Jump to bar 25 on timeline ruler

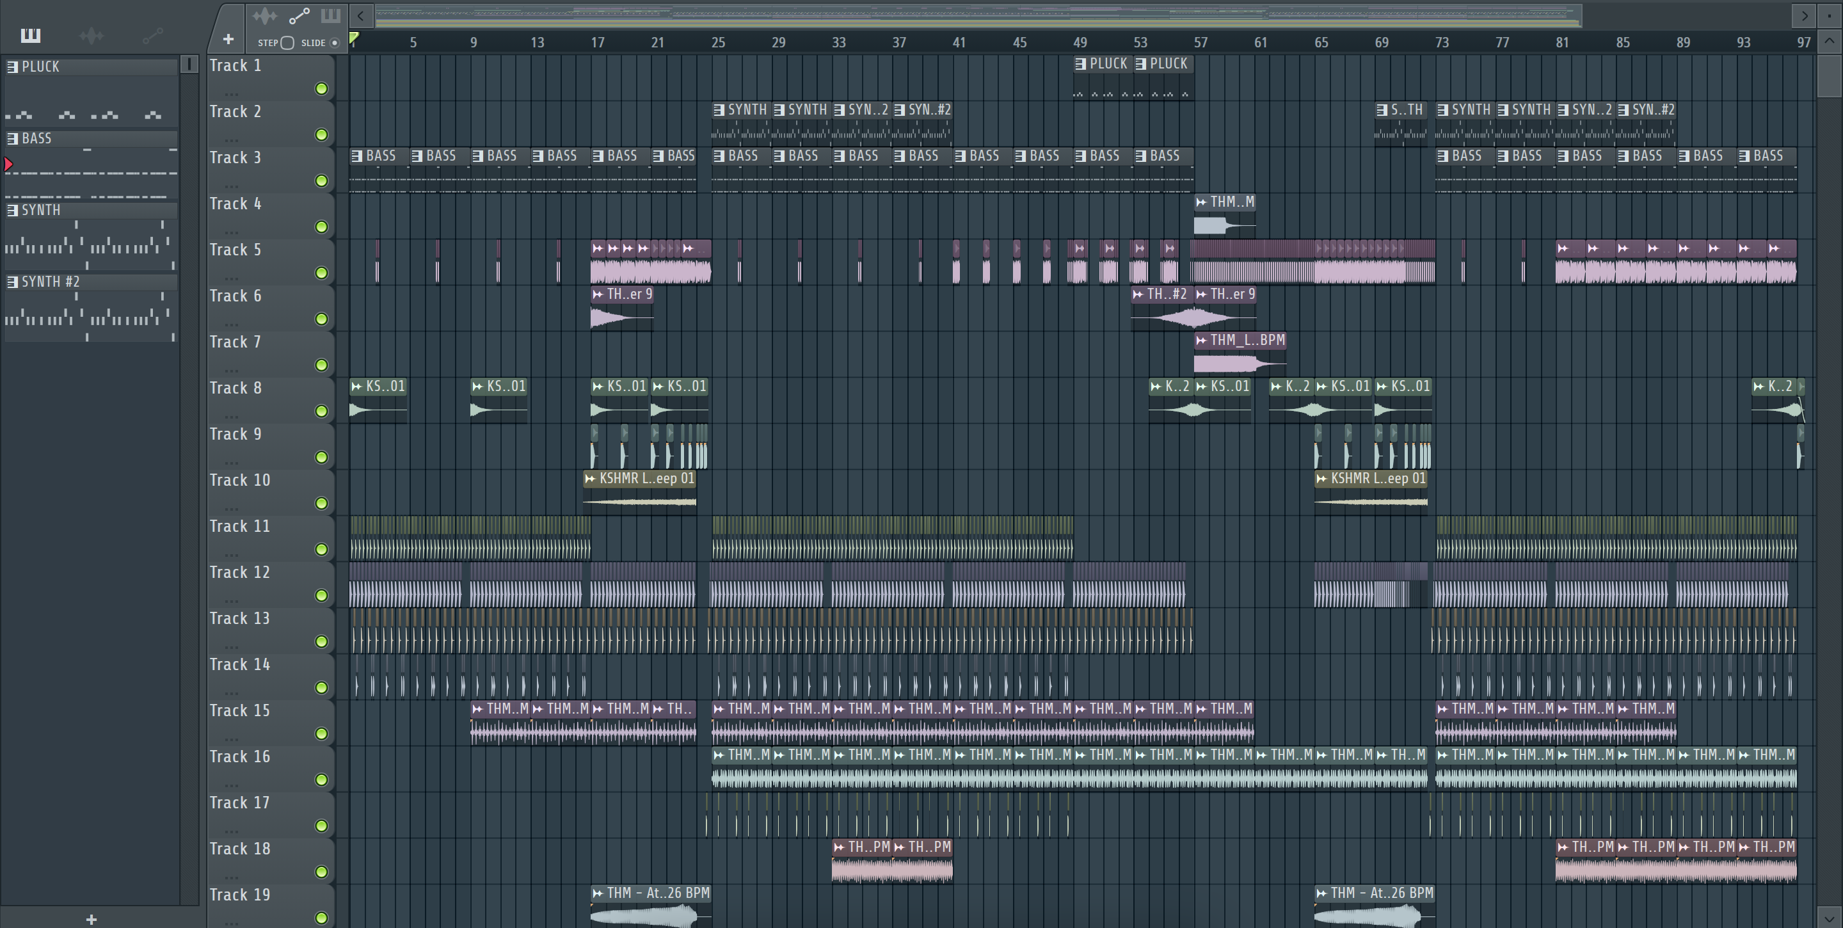pos(717,42)
